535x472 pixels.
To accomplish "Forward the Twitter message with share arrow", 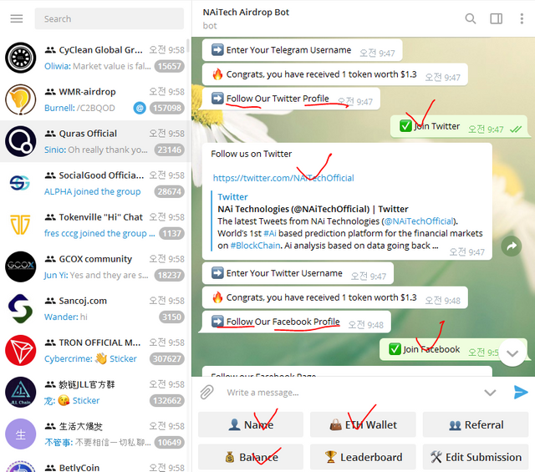I will point(511,246).
